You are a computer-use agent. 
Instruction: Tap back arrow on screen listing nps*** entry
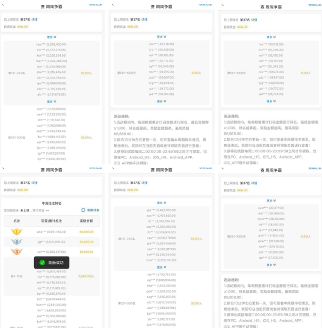pyautogui.click(x=3, y=5)
